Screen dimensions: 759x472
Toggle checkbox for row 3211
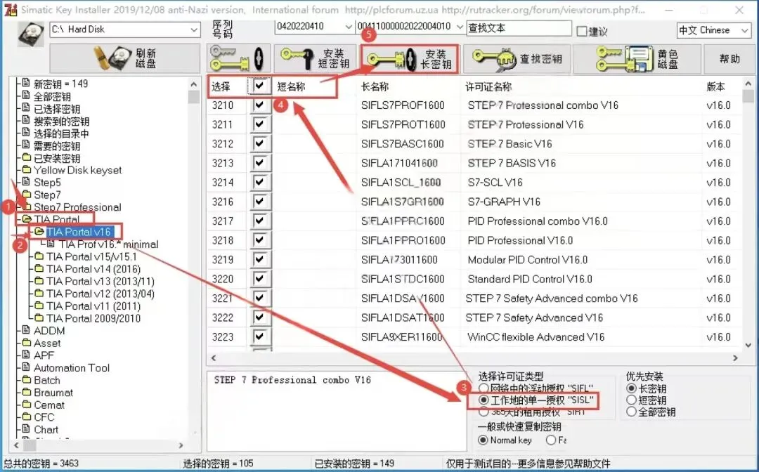click(260, 124)
